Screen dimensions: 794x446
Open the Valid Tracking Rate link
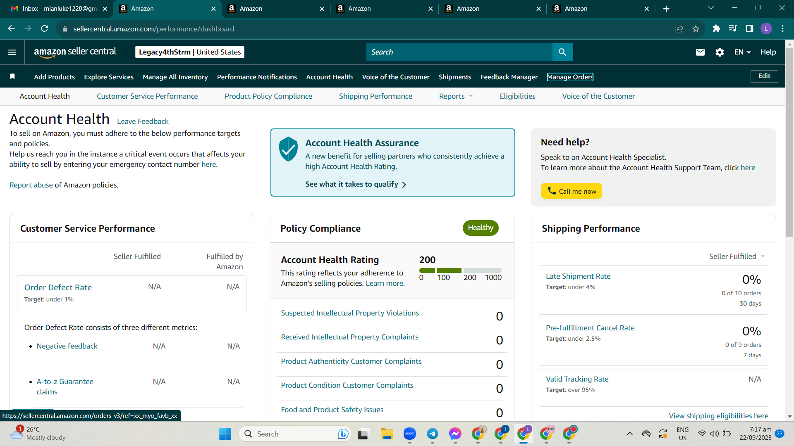(x=577, y=379)
